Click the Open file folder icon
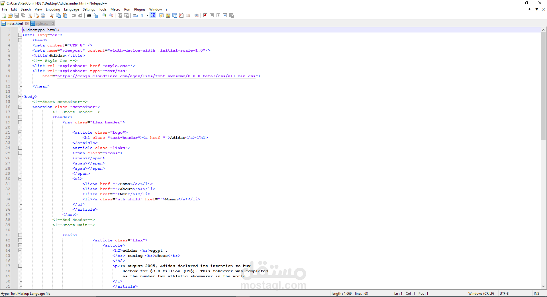The width and height of the screenshot is (547, 297). (10, 15)
